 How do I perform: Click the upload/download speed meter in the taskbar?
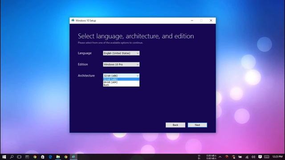[x=207, y=157]
